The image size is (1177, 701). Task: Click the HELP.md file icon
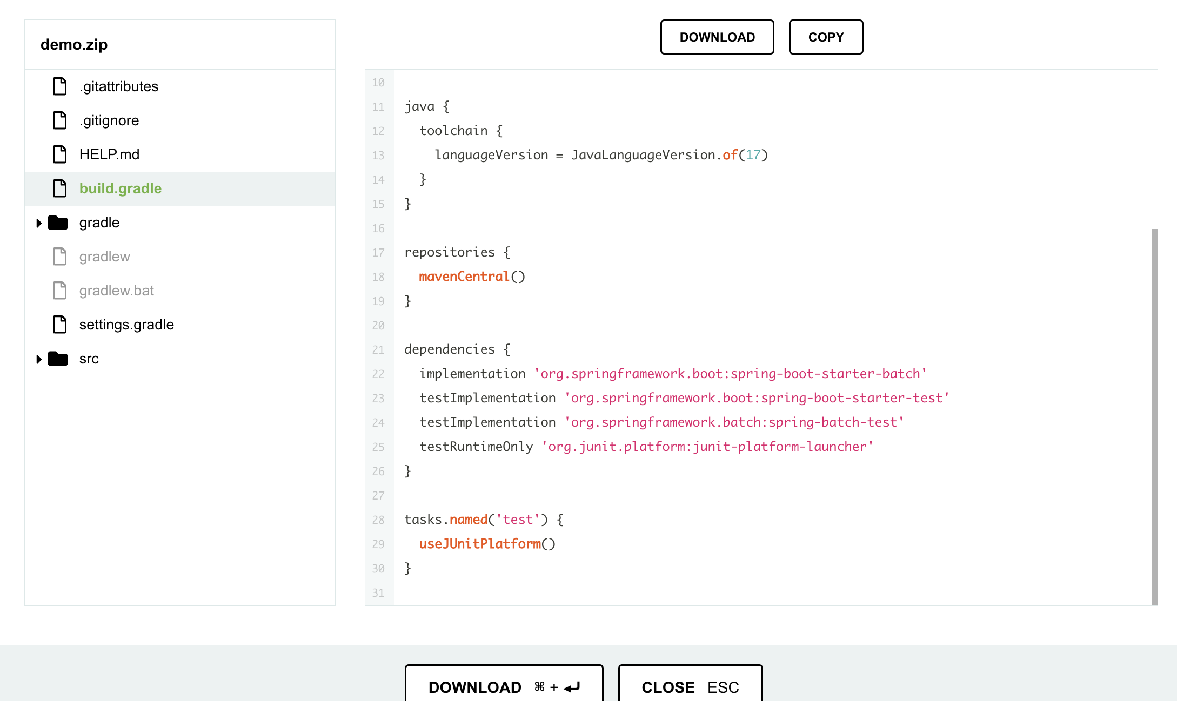(59, 154)
